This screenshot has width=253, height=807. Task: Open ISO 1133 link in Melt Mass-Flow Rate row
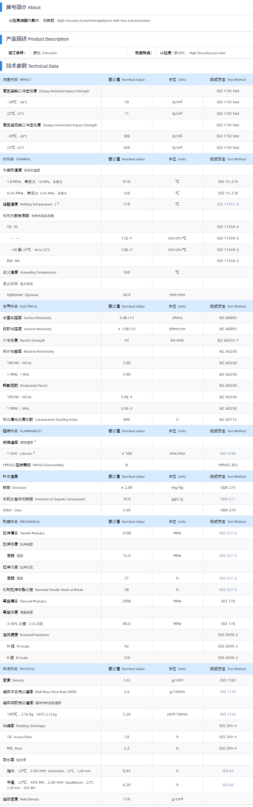click(x=228, y=692)
